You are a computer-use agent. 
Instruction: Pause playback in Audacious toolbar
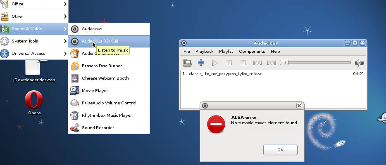coord(229,63)
